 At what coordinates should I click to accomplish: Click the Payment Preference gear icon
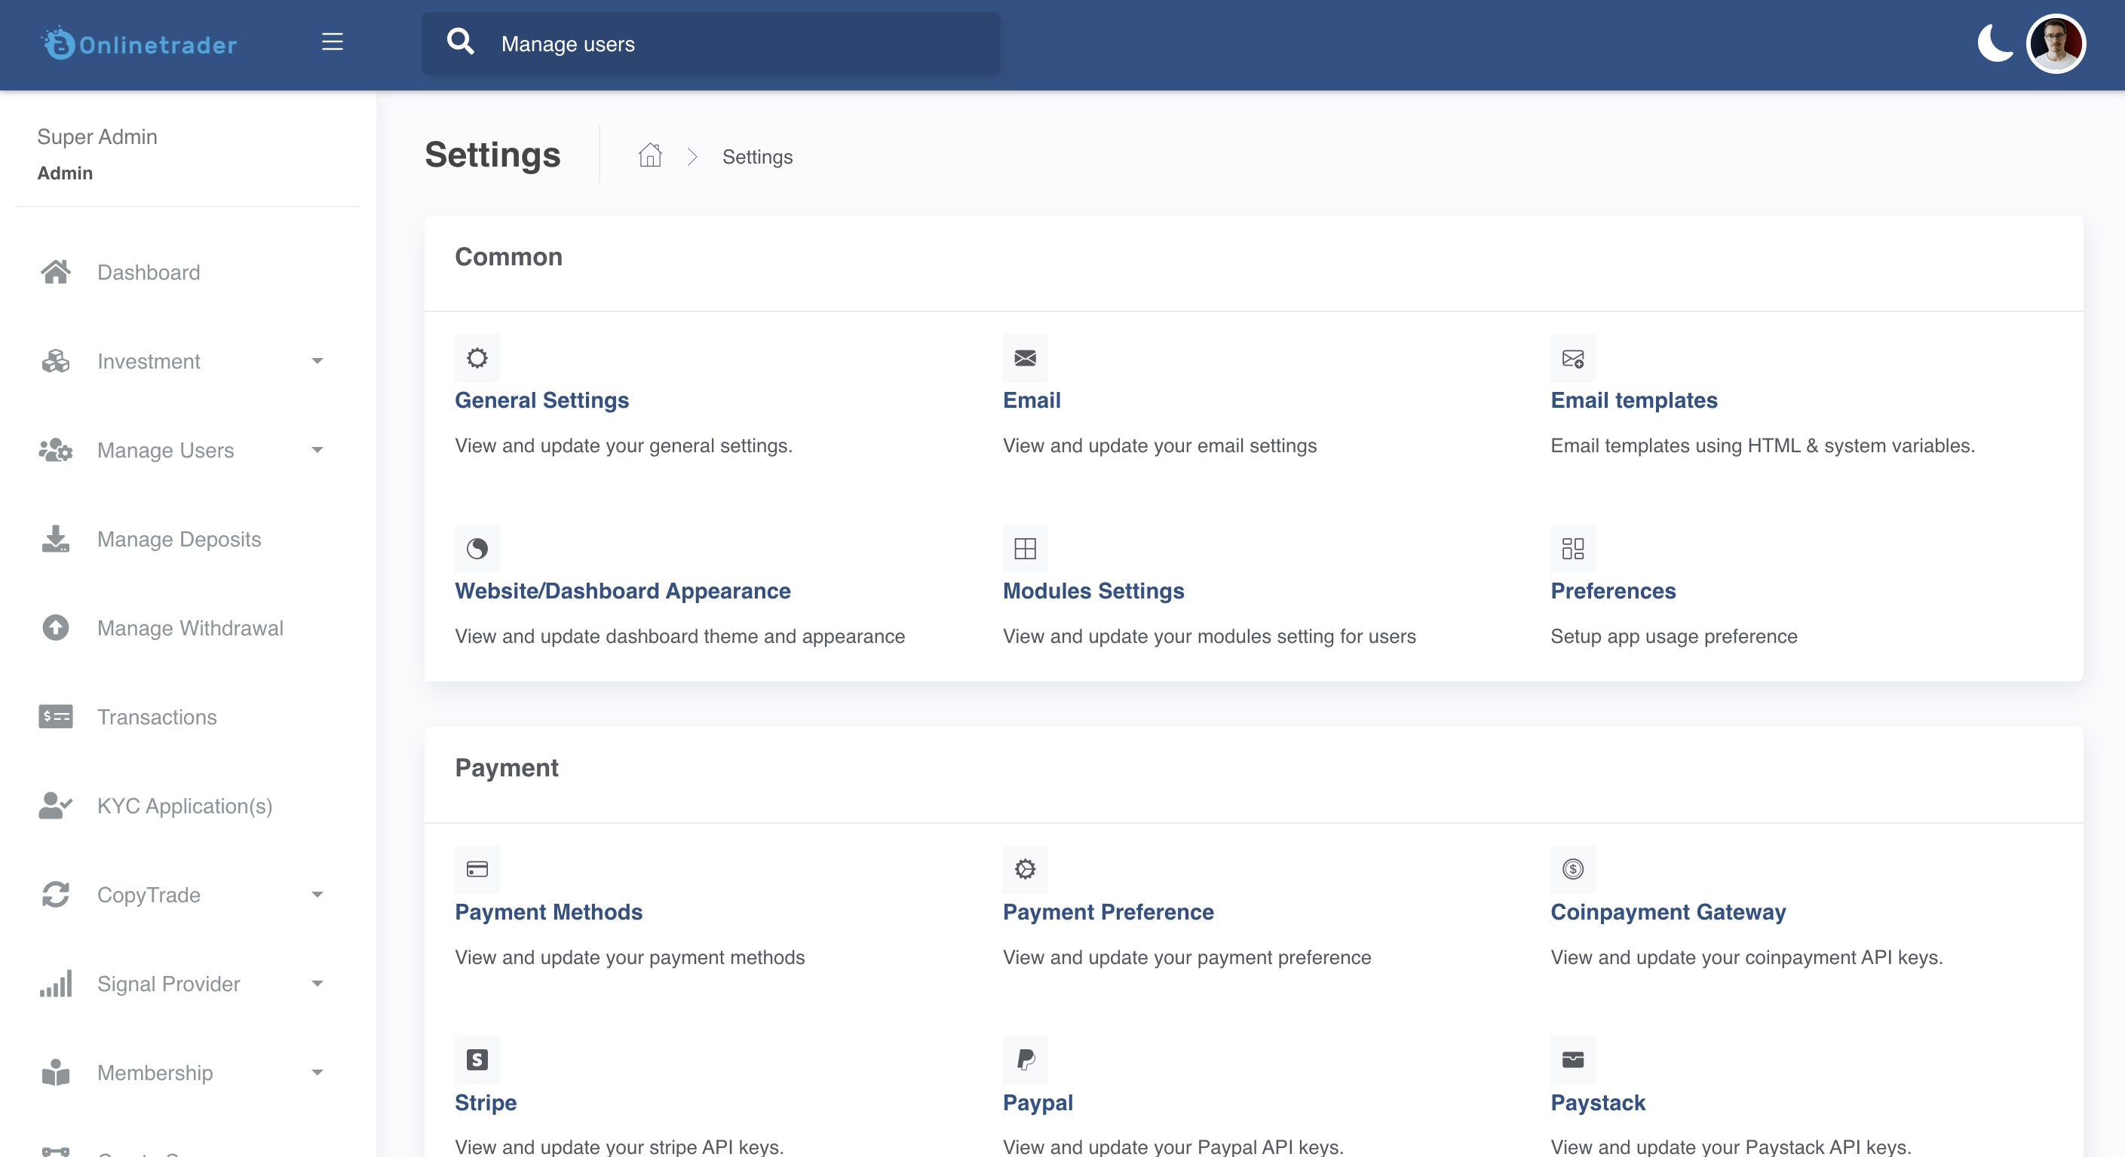[x=1026, y=869]
